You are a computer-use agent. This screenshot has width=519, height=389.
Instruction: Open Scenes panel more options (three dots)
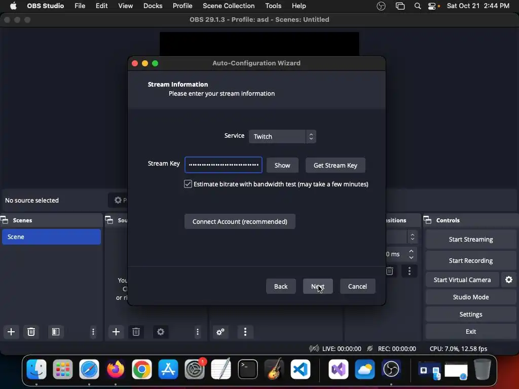point(93,332)
